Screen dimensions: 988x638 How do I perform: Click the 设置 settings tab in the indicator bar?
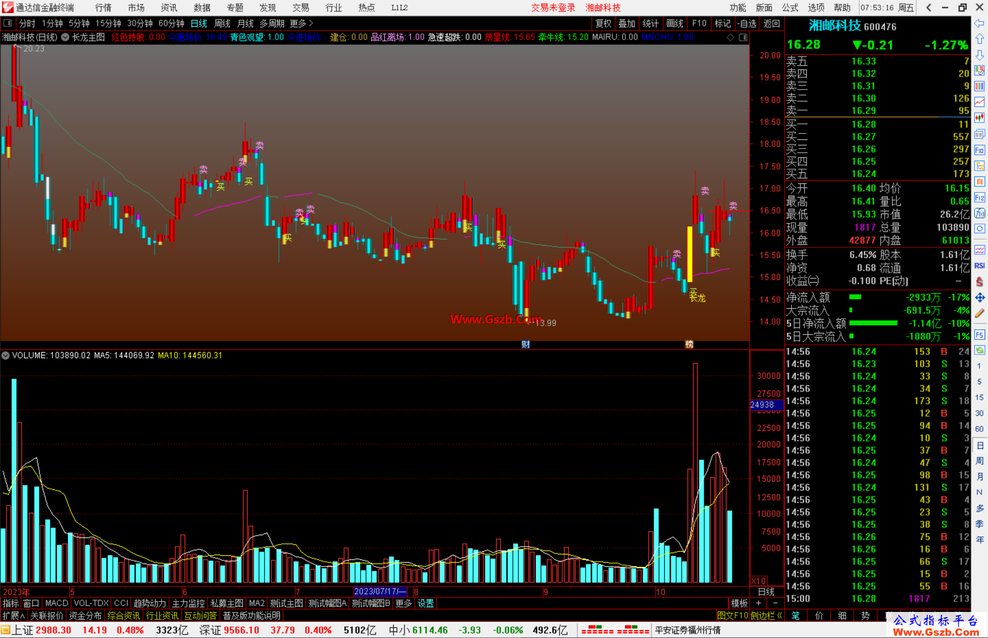(x=425, y=603)
